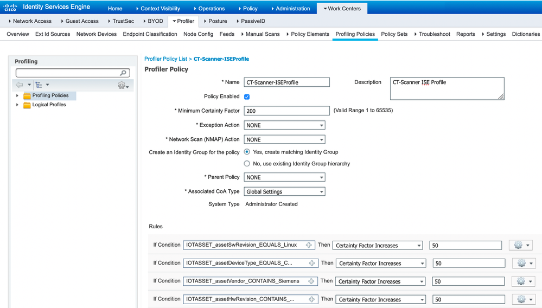The width and height of the screenshot is (542, 308).
Task: Open Policy Elements submenu
Action: (x=308, y=34)
